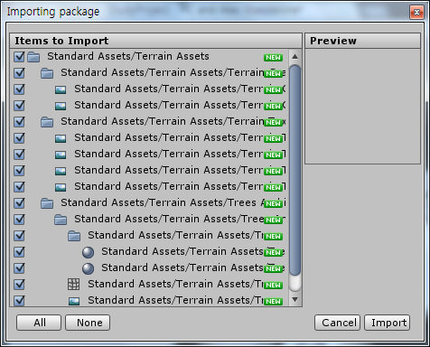Click the All button

[x=39, y=323]
